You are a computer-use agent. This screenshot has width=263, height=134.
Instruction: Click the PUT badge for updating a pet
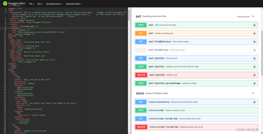141,33
